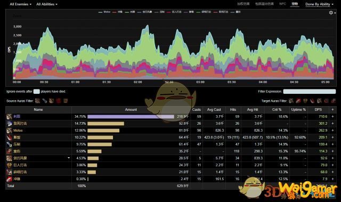Sort table by the DPS column

coord(318,110)
